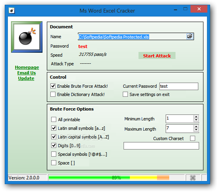Screen dimensions: 218x192
Task: Uncheck Latin small symbols [a..z]
Action: coord(54,128)
